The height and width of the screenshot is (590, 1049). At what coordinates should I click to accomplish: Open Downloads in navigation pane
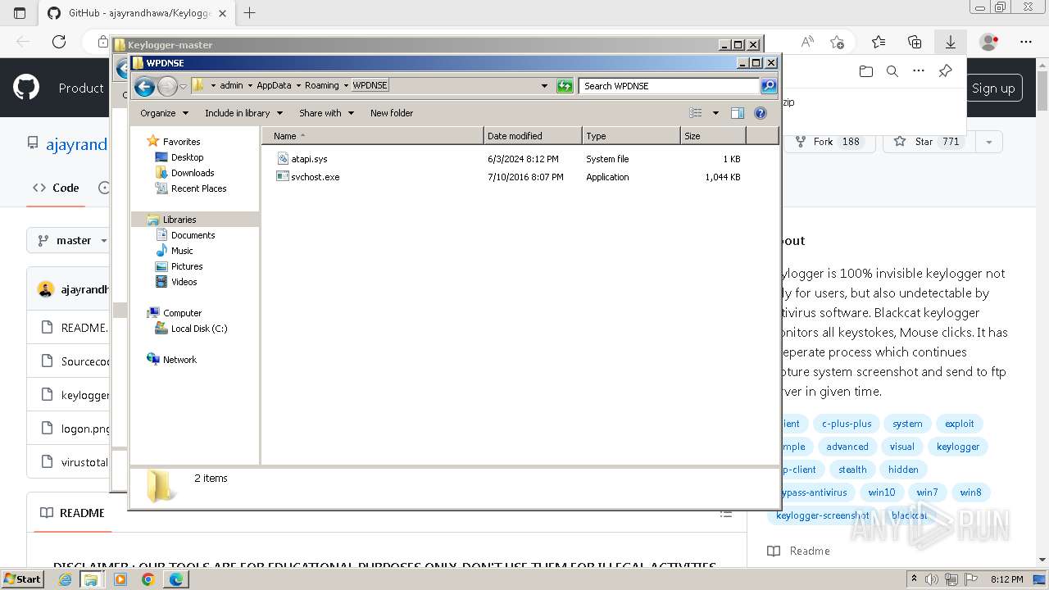tap(193, 173)
